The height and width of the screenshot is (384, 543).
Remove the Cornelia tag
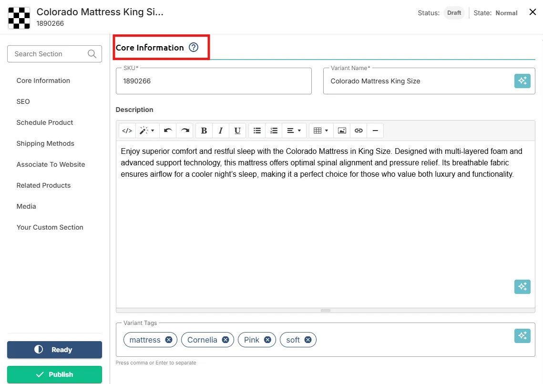(x=225, y=340)
